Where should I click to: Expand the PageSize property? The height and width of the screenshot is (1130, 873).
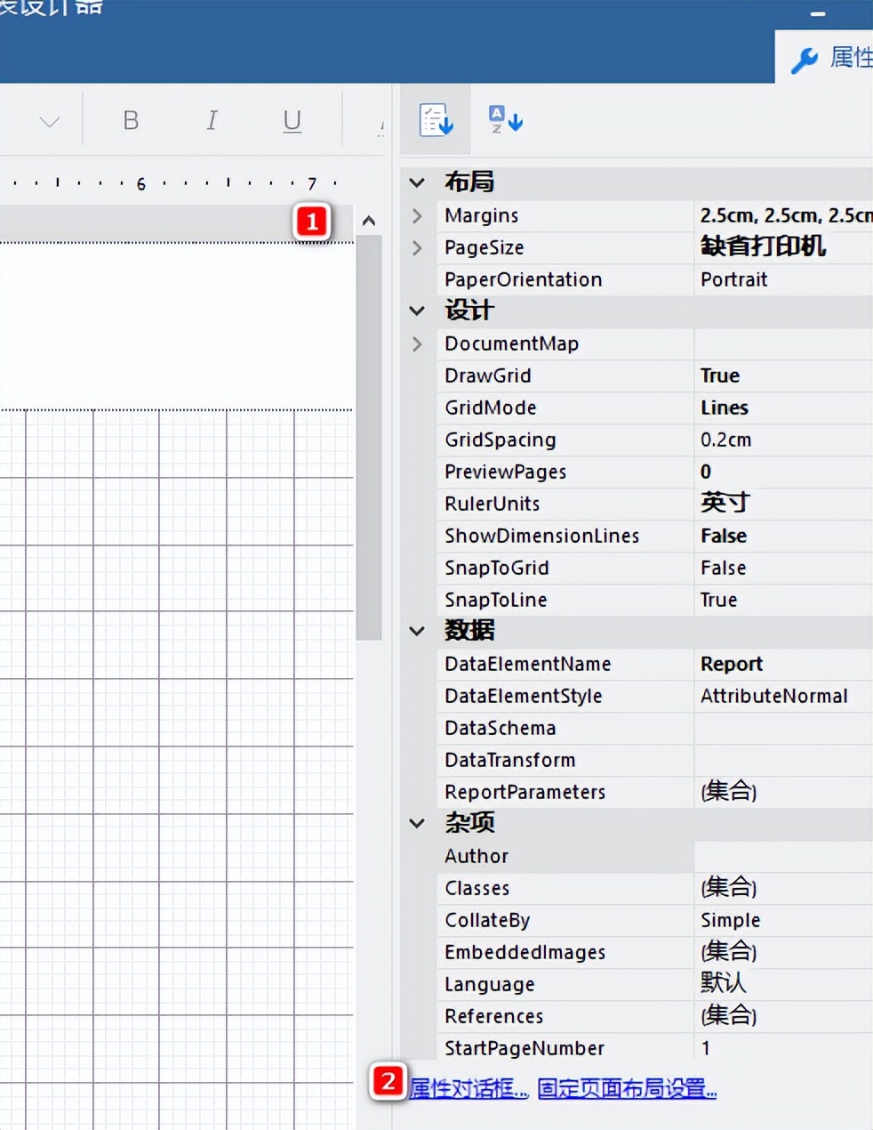tap(417, 247)
